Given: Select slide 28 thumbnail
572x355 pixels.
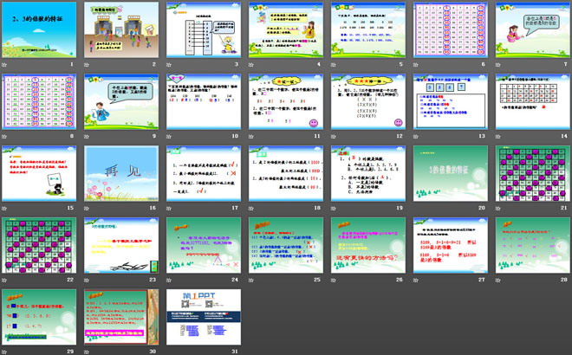Looking at the screenshot, I should (x=533, y=245).
